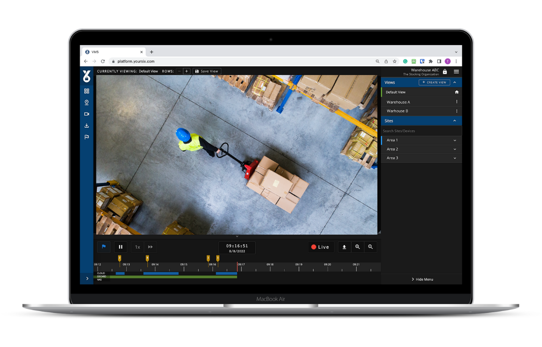
Task: Click the Save View button
Action: 207,71
